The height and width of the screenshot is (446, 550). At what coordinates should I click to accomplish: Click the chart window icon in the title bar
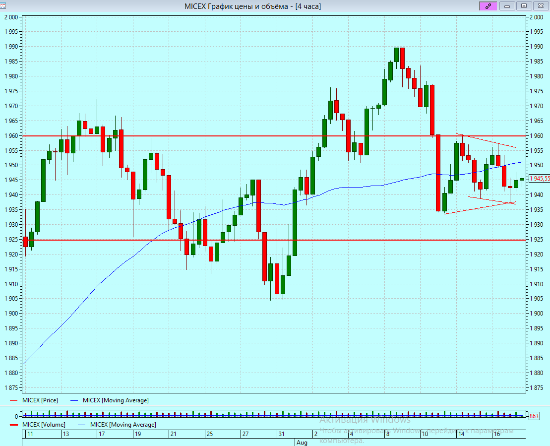(x=3, y=5)
